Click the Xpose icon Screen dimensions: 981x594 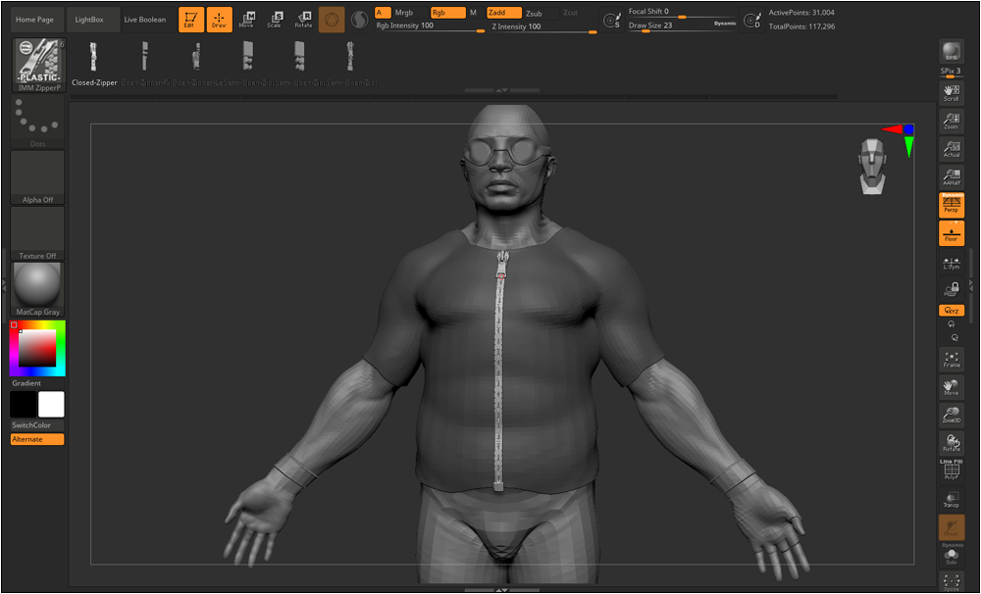951,582
